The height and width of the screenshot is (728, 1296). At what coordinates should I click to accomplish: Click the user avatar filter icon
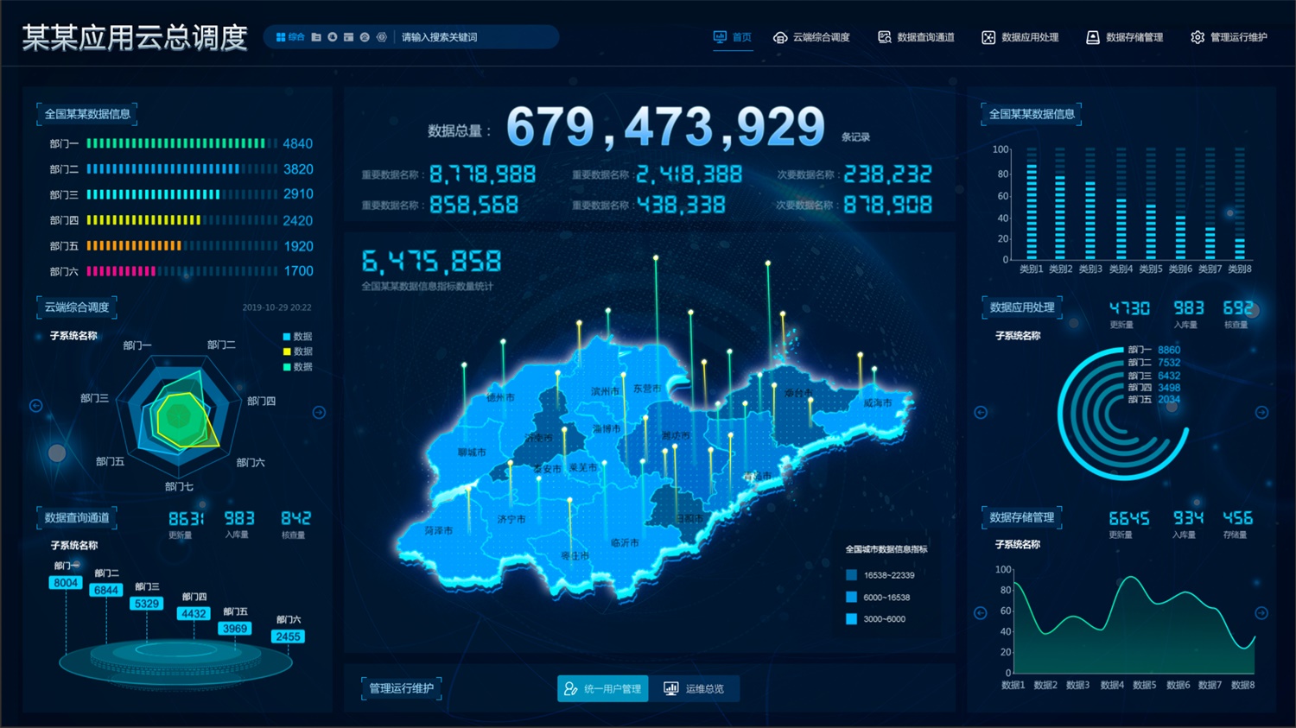point(333,37)
